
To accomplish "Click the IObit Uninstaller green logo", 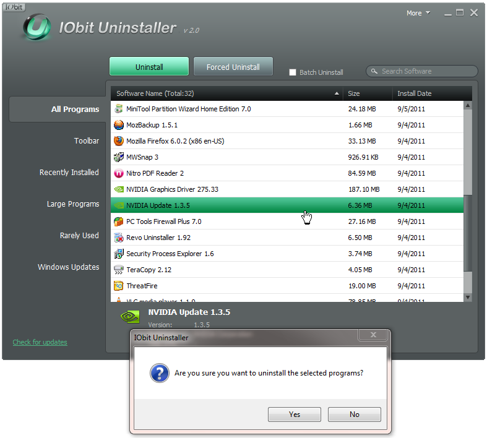I will pos(37,27).
